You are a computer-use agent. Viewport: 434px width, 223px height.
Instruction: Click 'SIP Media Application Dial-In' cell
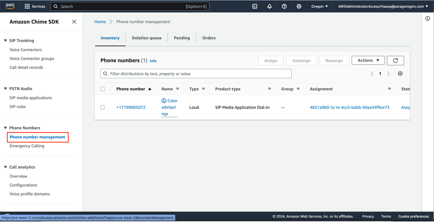(x=242, y=107)
